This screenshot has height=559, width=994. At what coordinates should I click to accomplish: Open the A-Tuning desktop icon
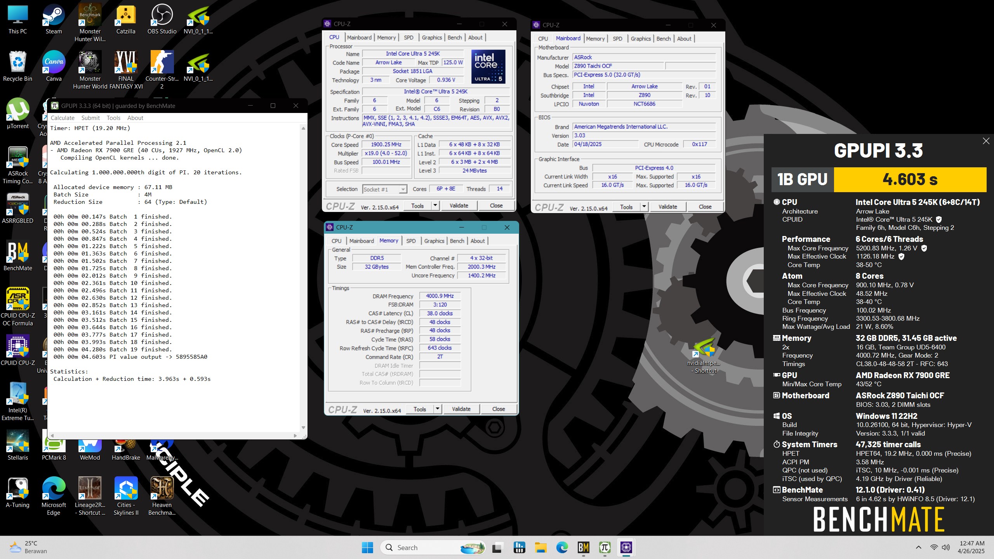(x=17, y=493)
